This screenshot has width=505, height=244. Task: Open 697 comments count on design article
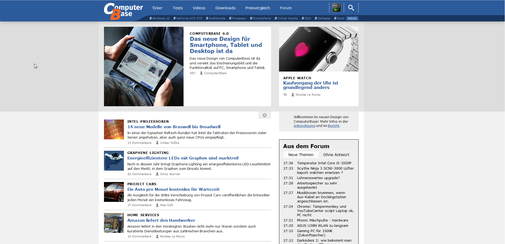pos(193,73)
